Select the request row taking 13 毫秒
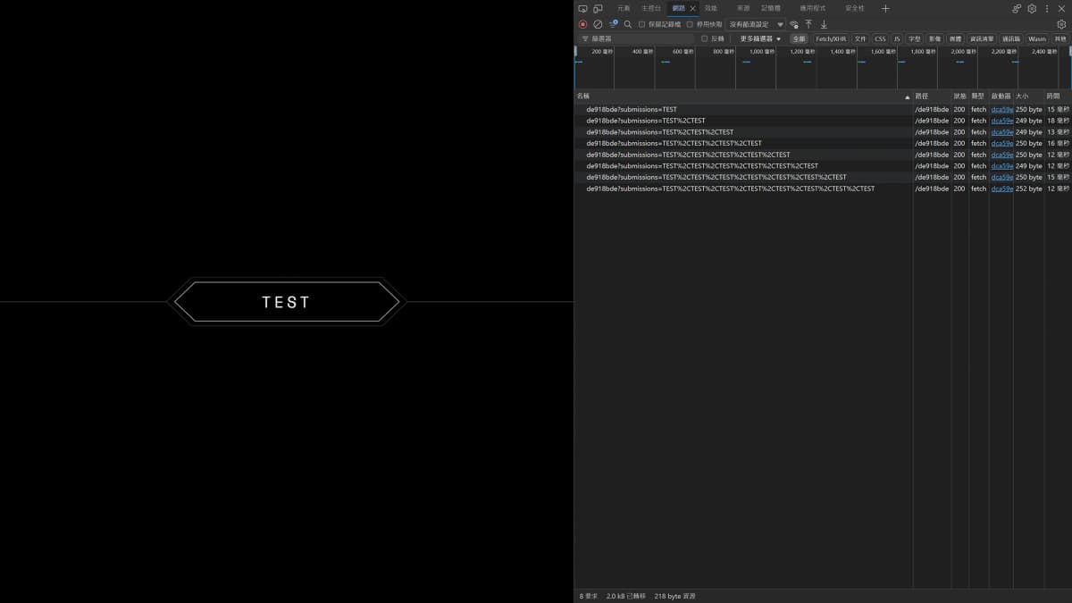Viewport: 1072px width, 603px height. (823, 132)
